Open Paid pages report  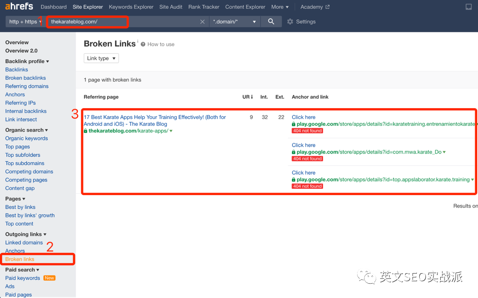pyautogui.click(x=18, y=295)
